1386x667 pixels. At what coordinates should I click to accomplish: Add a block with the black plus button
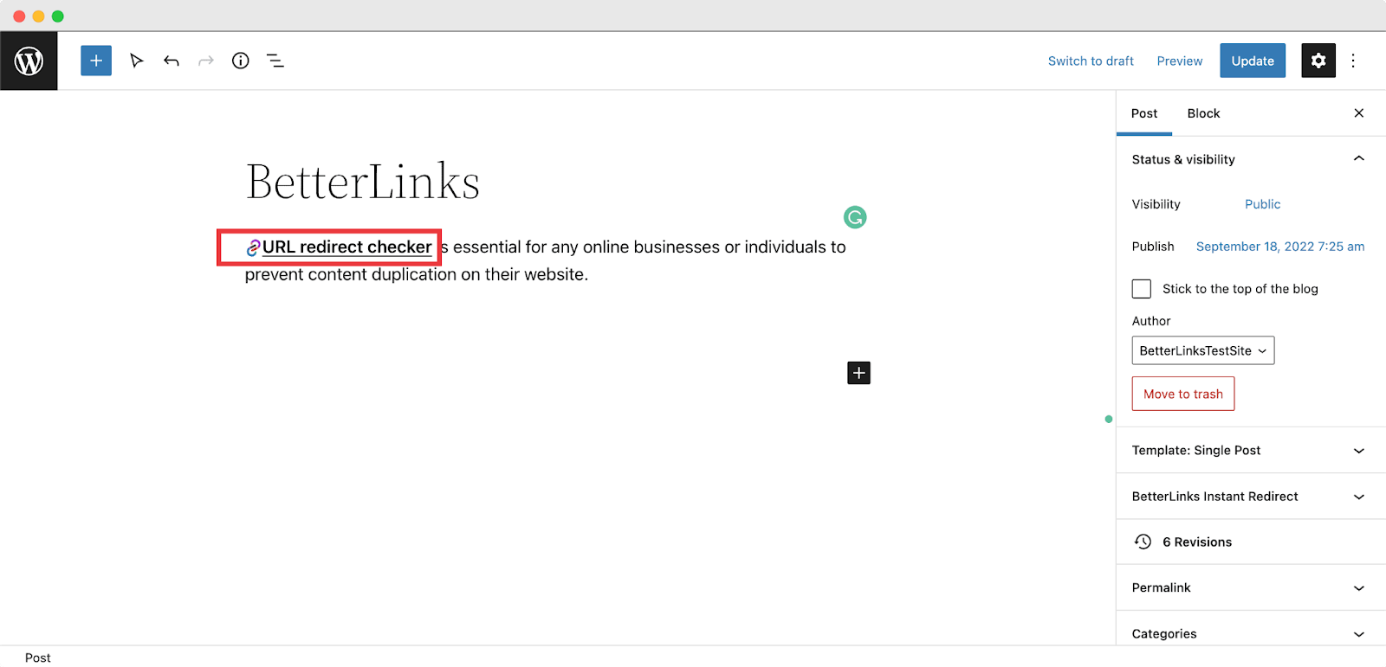pos(858,373)
